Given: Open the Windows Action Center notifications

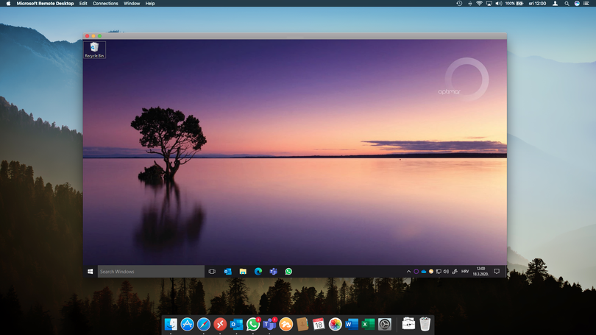Looking at the screenshot, I should pyautogui.click(x=497, y=272).
